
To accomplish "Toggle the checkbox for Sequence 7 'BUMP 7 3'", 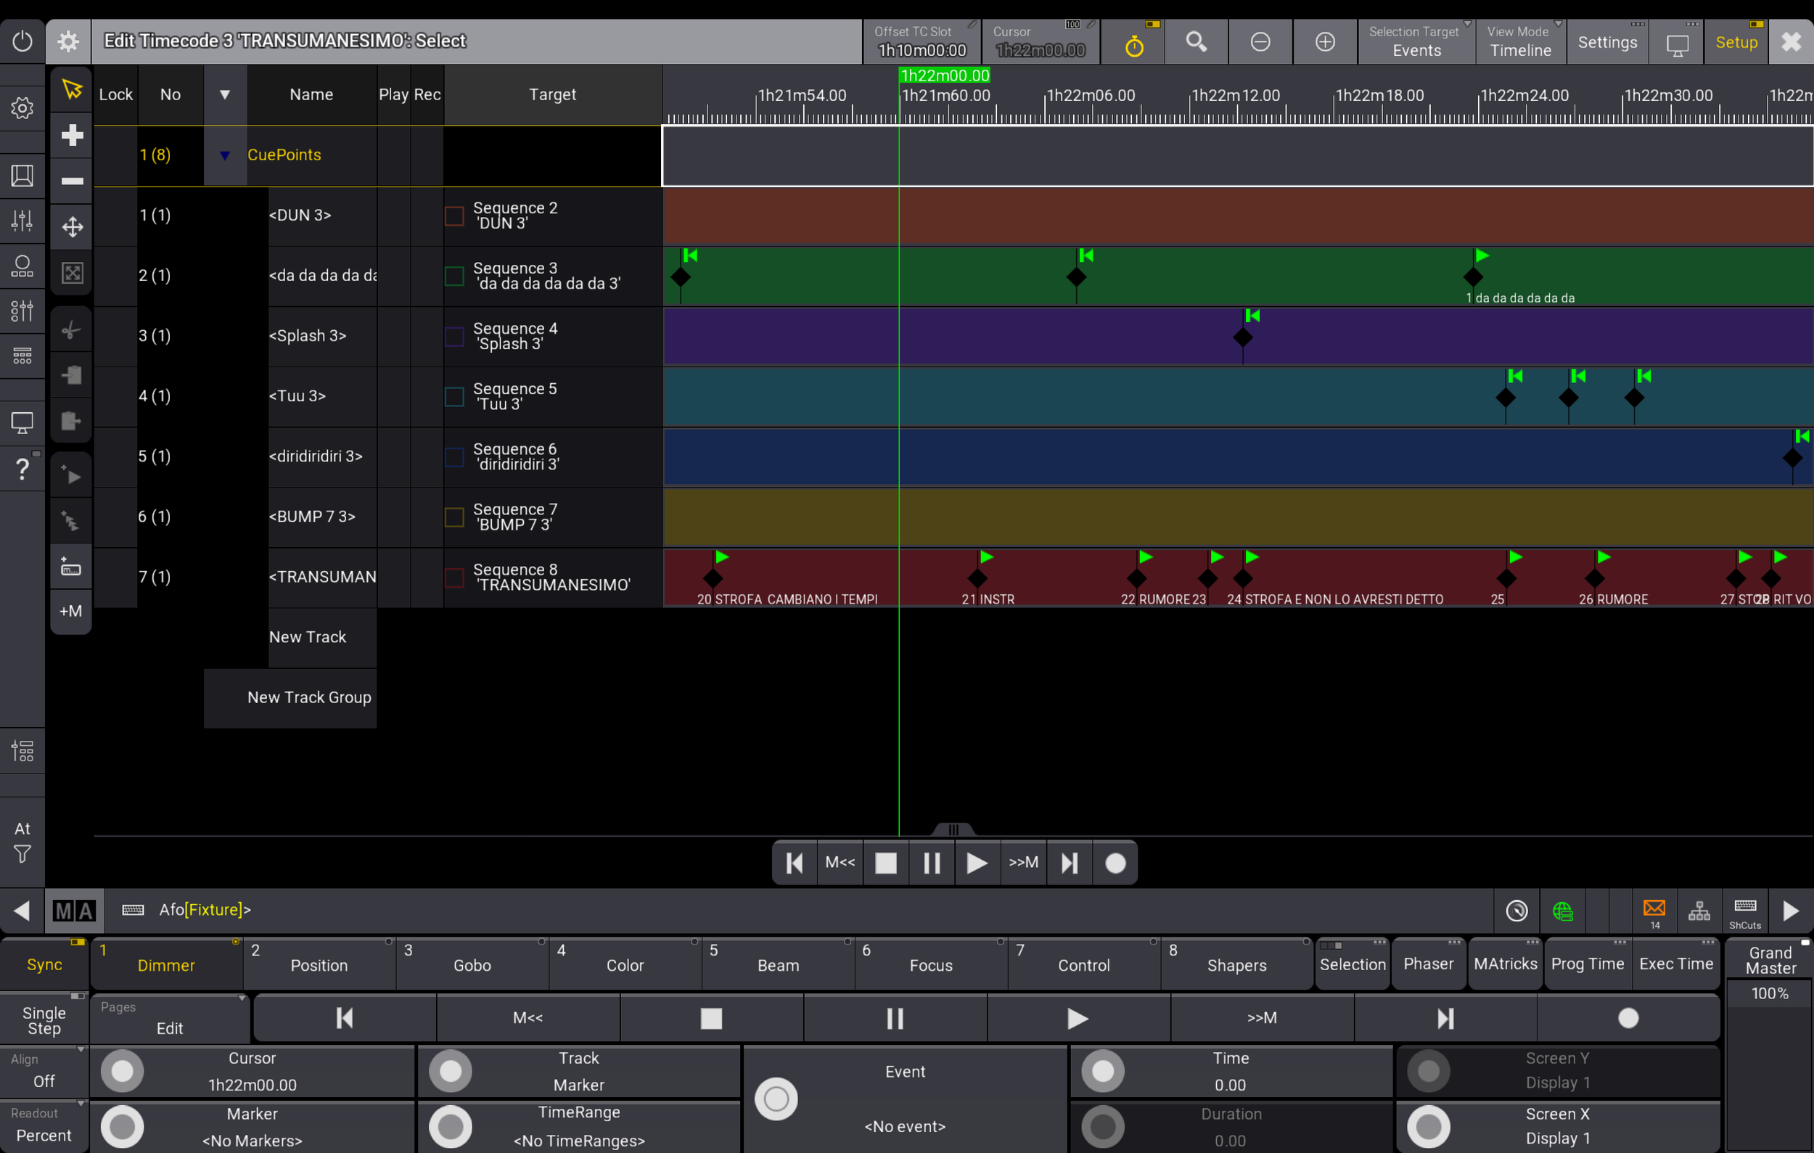I will click(x=454, y=517).
